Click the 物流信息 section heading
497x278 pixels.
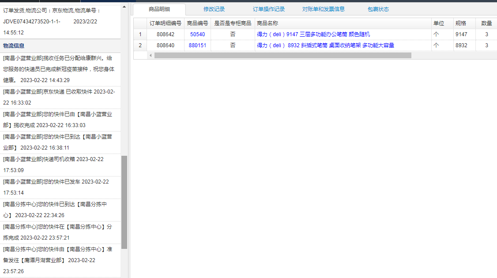click(x=14, y=45)
